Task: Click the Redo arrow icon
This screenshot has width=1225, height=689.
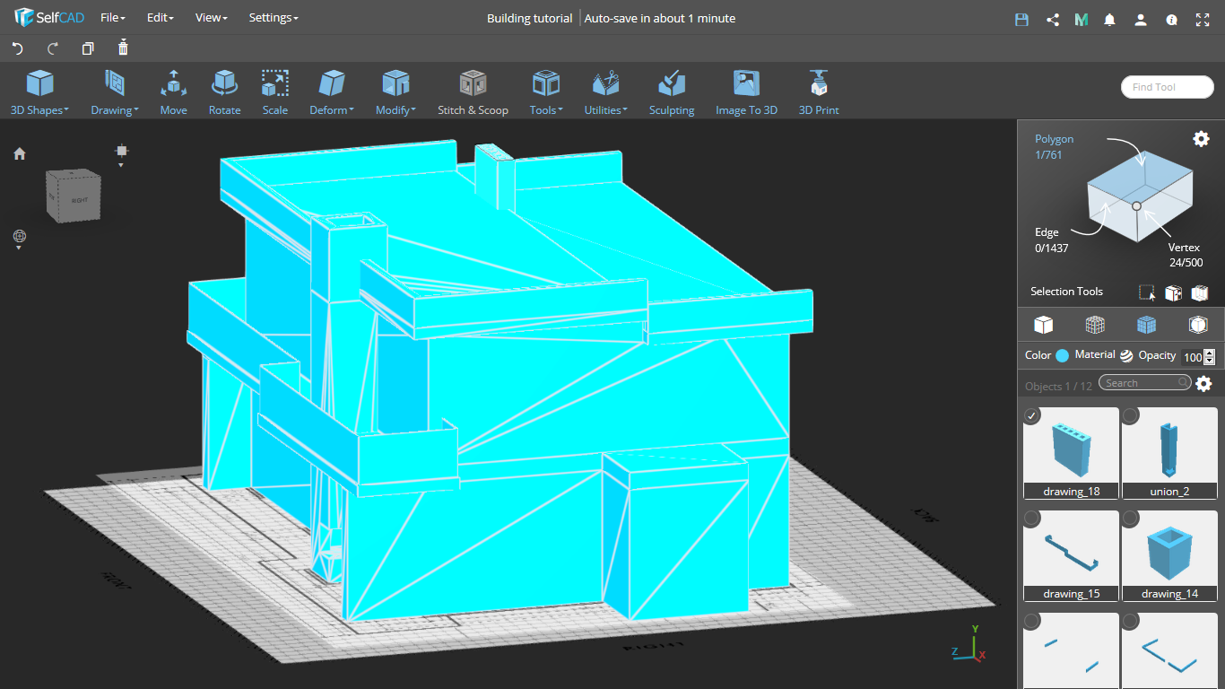Action: point(52,48)
